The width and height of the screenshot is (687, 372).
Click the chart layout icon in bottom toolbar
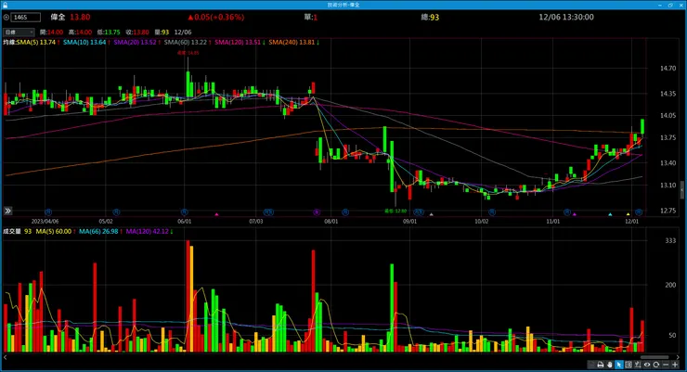(629, 365)
